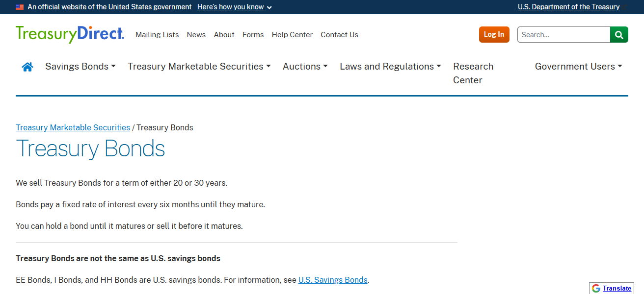
Task: Click the Government Users dropdown arrow
Action: pos(620,66)
